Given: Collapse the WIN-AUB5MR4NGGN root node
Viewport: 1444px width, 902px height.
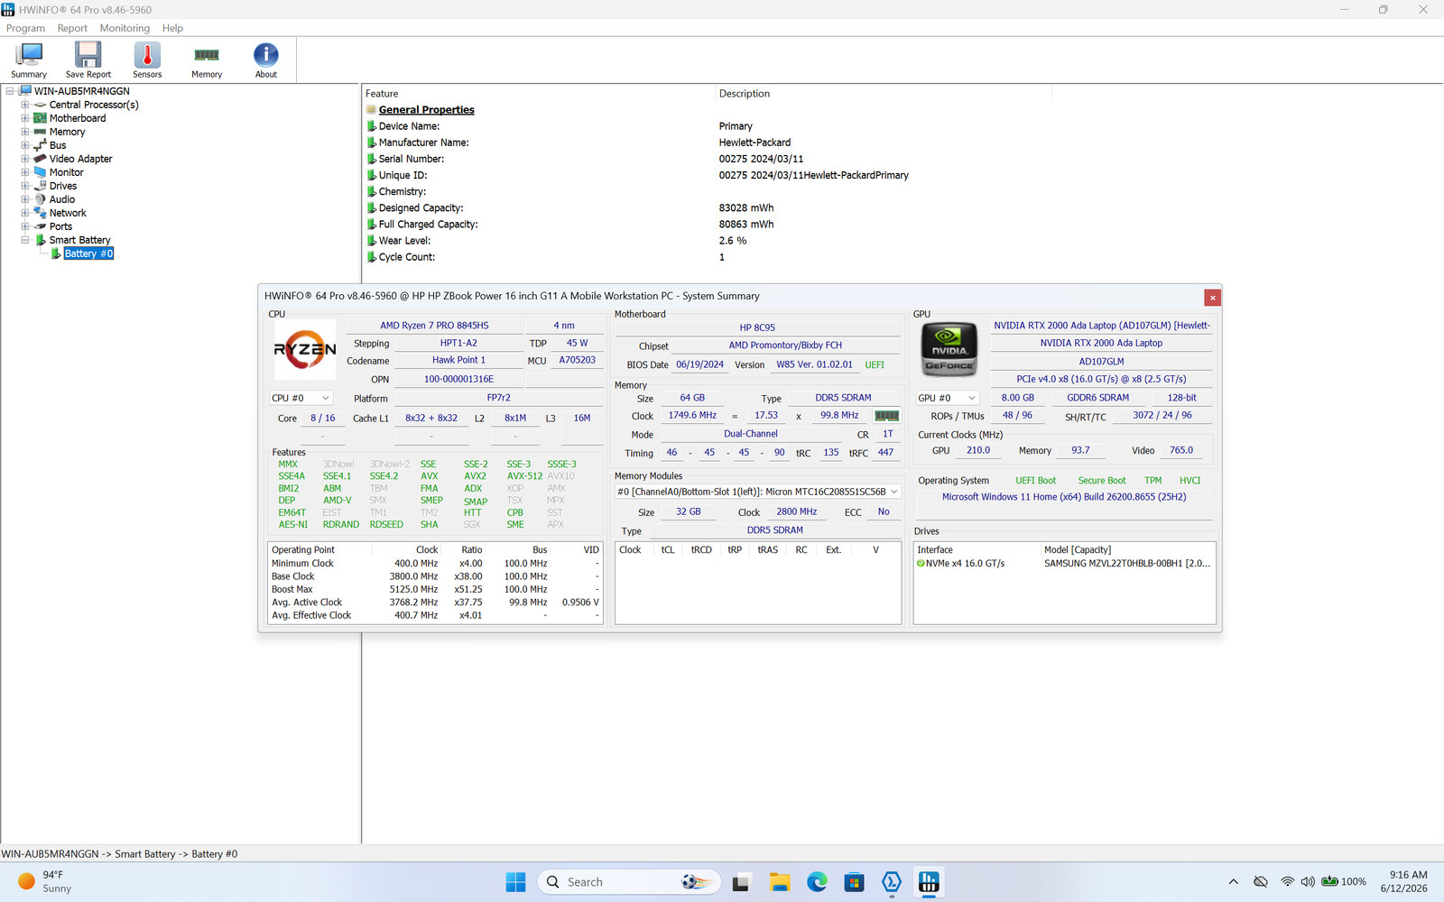Looking at the screenshot, I should 10,91.
